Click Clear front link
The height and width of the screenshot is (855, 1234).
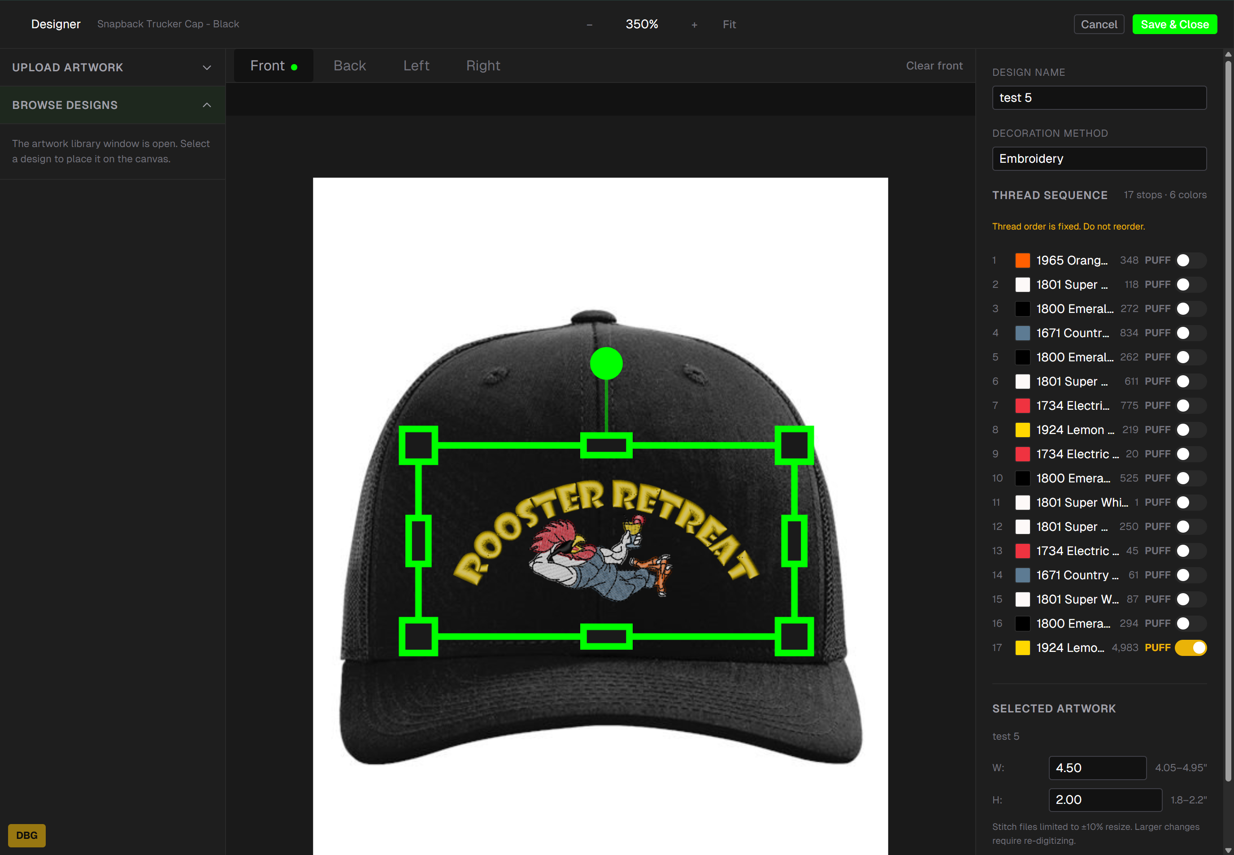[x=934, y=65]
